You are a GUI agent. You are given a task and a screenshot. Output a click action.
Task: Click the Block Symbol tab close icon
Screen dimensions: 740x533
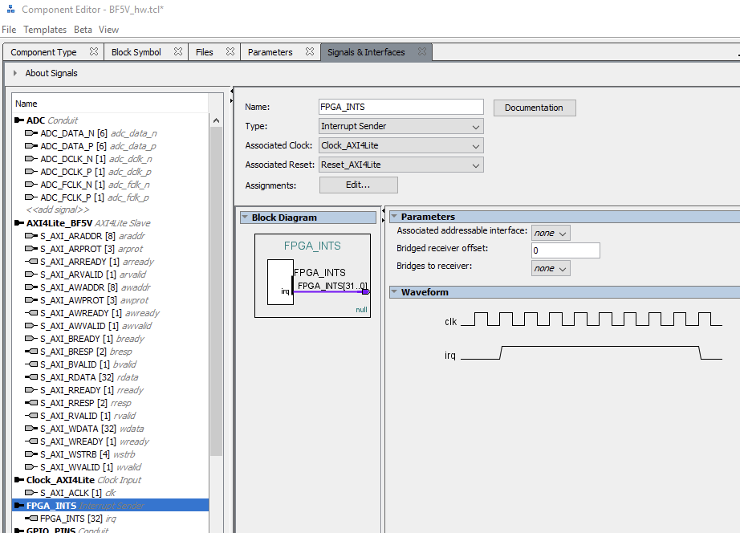(x=178, y=52)
